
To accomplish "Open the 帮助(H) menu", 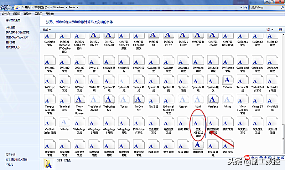I will click(50, 14).
